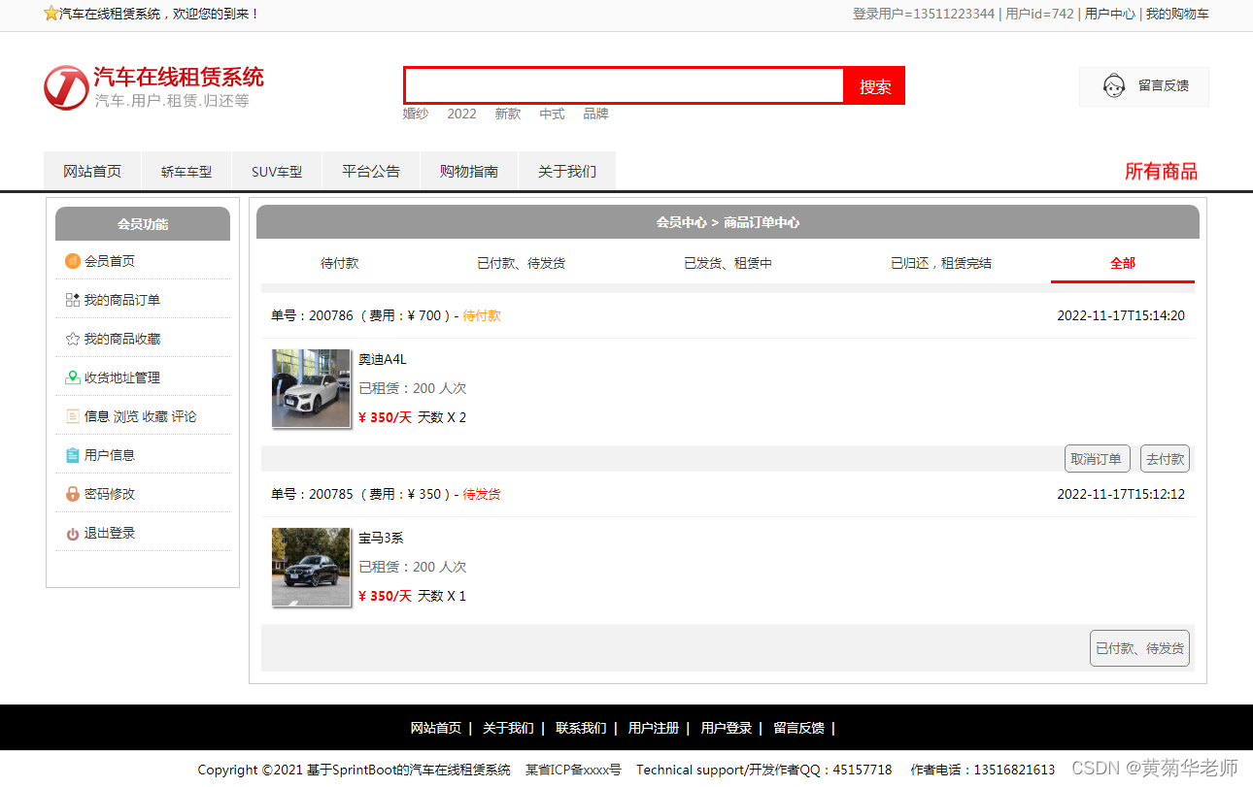
Task: Click the 去付款 button for order 200786
Action: coord(1165,458)
